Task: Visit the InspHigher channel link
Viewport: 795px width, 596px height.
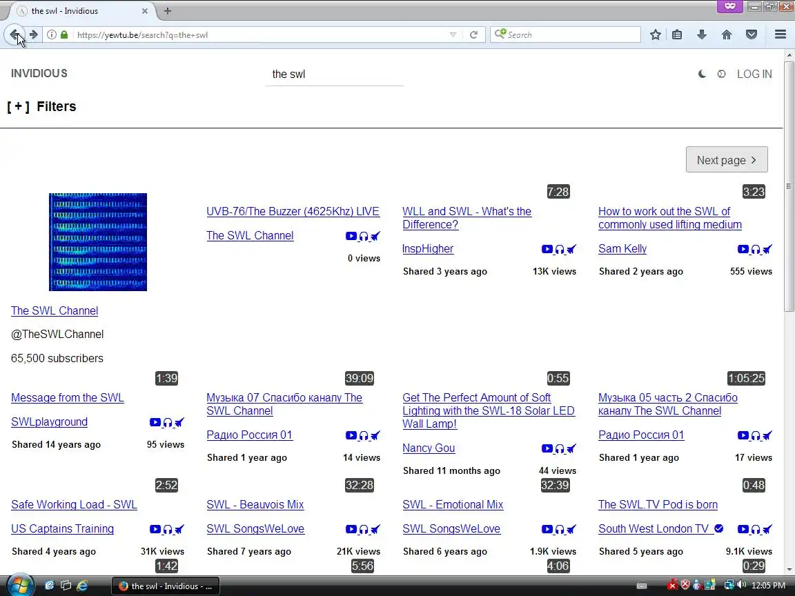Action: pos(428,249)
